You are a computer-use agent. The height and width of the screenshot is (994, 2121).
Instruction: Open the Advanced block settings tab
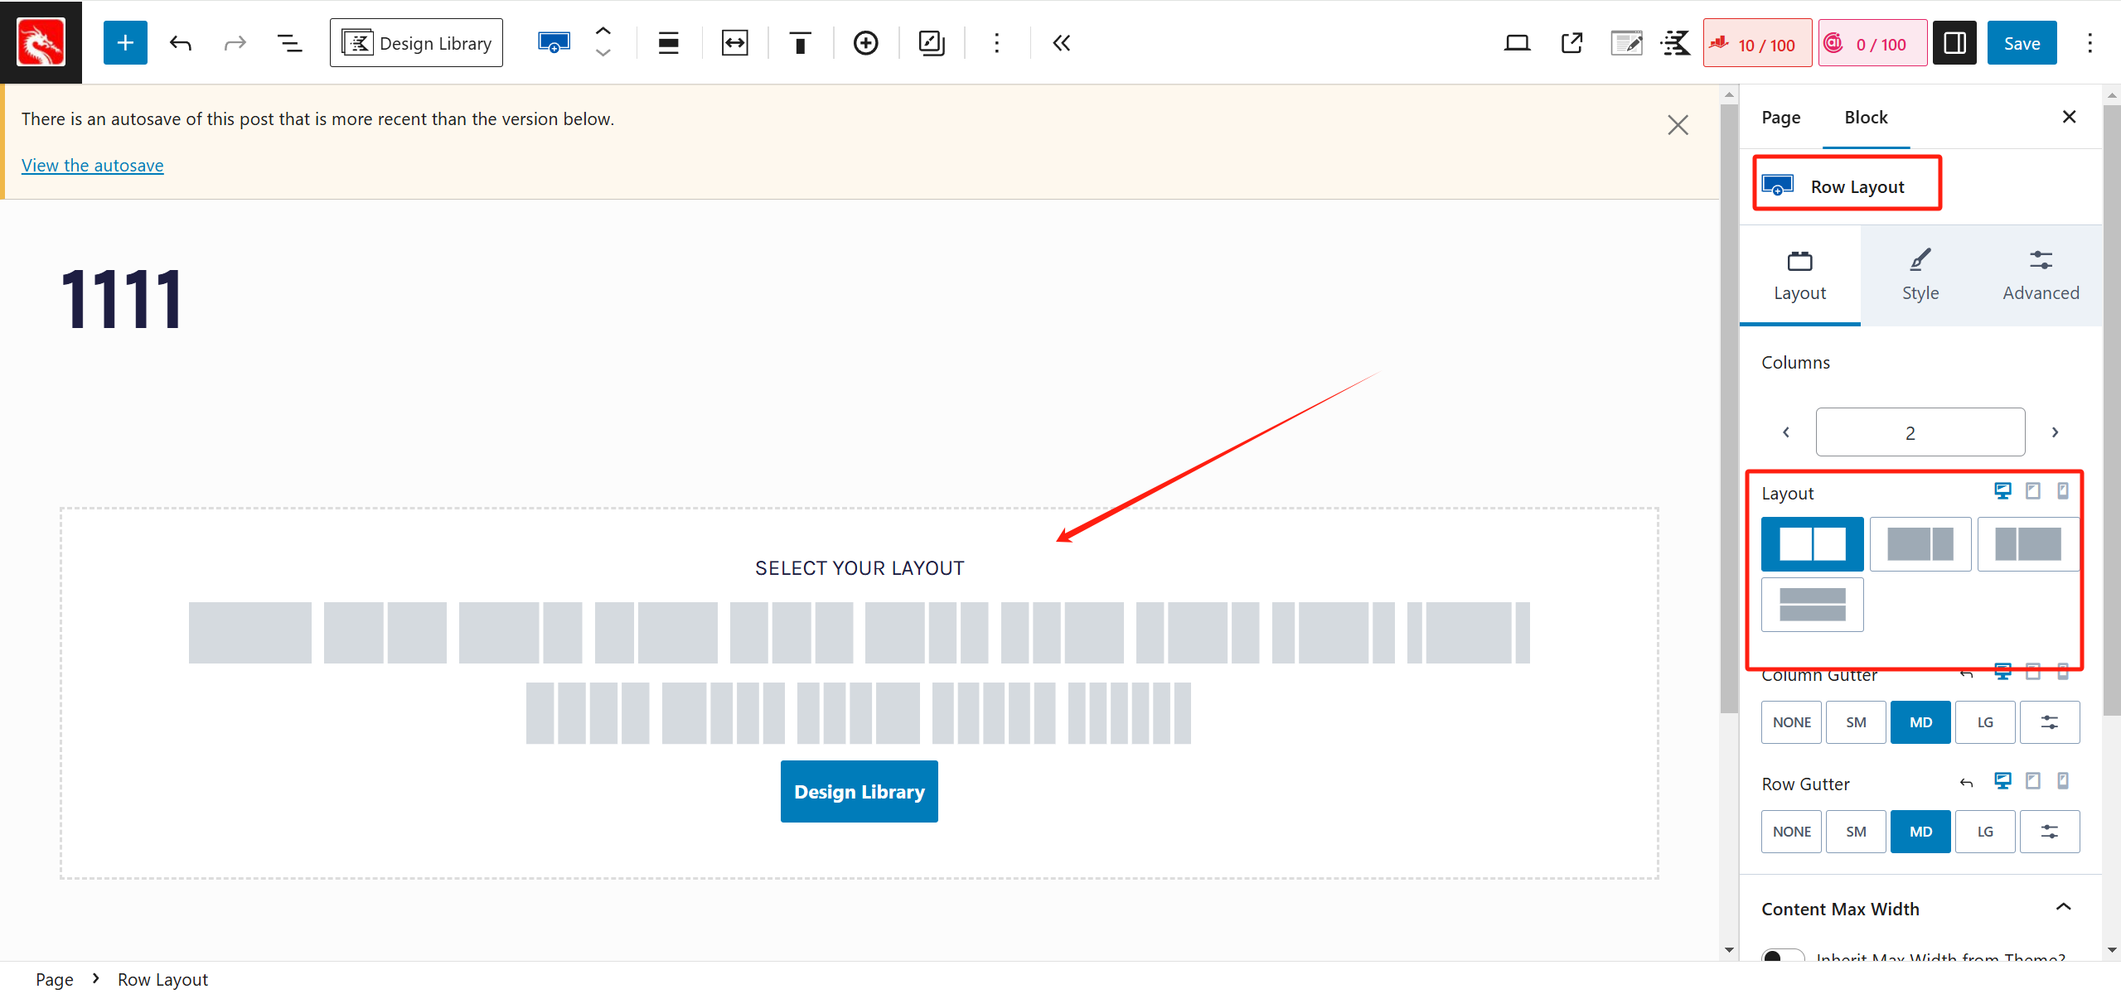pyautogui.click(x=2041, y=275)
